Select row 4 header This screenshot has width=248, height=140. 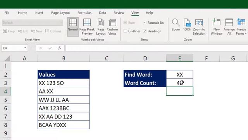coord(5,91)
